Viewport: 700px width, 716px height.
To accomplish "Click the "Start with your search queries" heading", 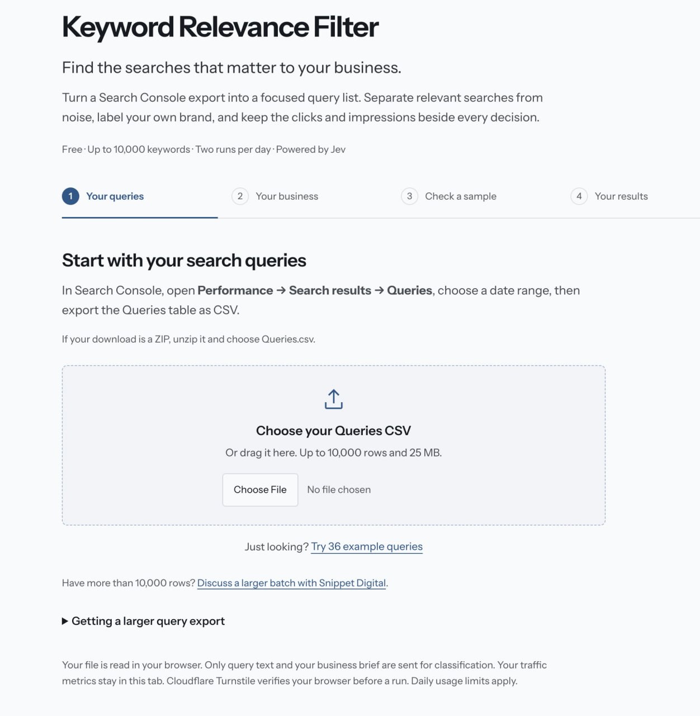I will point(184,261).
